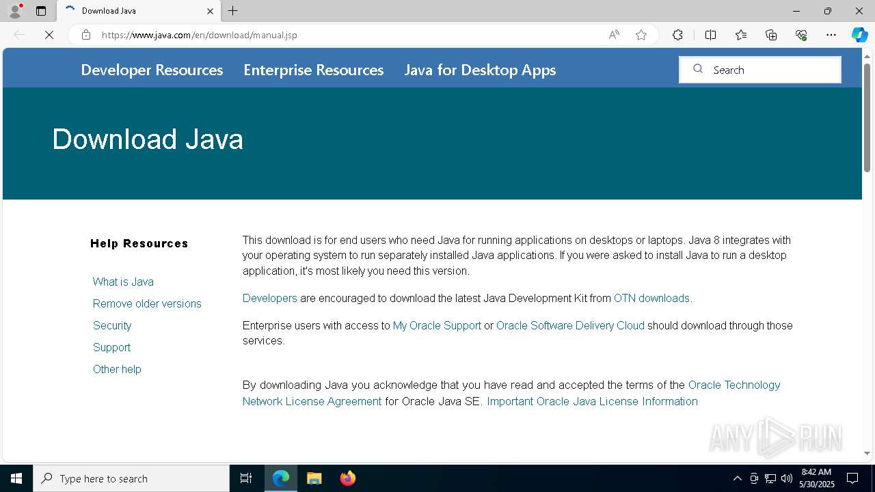Open Remove older versions link
The width and height of the screenshot is (875, 492).
coord(147,303)
